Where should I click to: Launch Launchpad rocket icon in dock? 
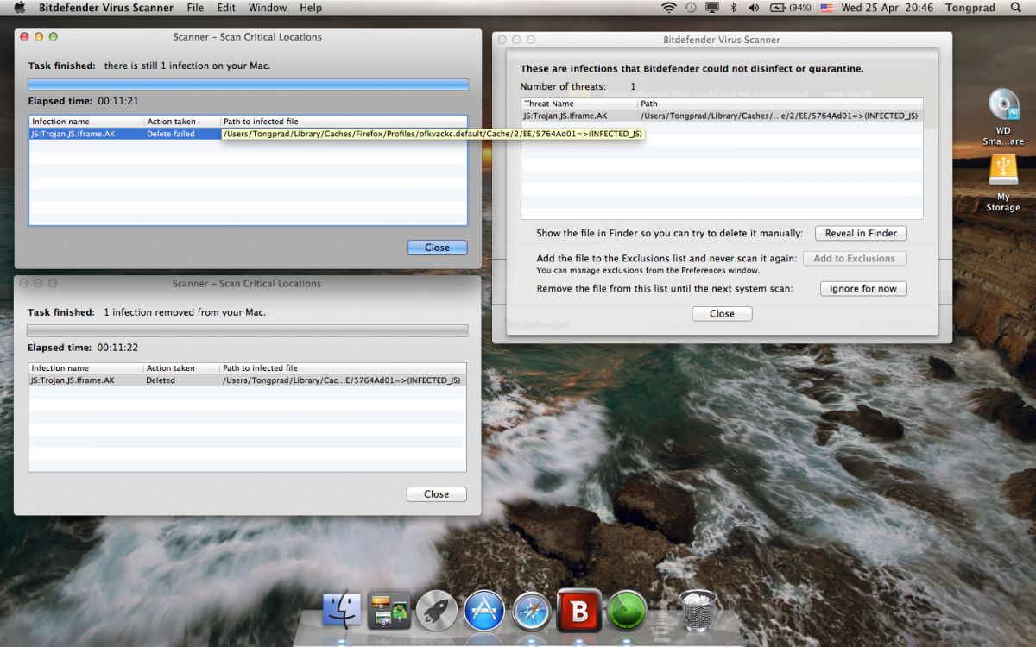(x=437, y=611)
